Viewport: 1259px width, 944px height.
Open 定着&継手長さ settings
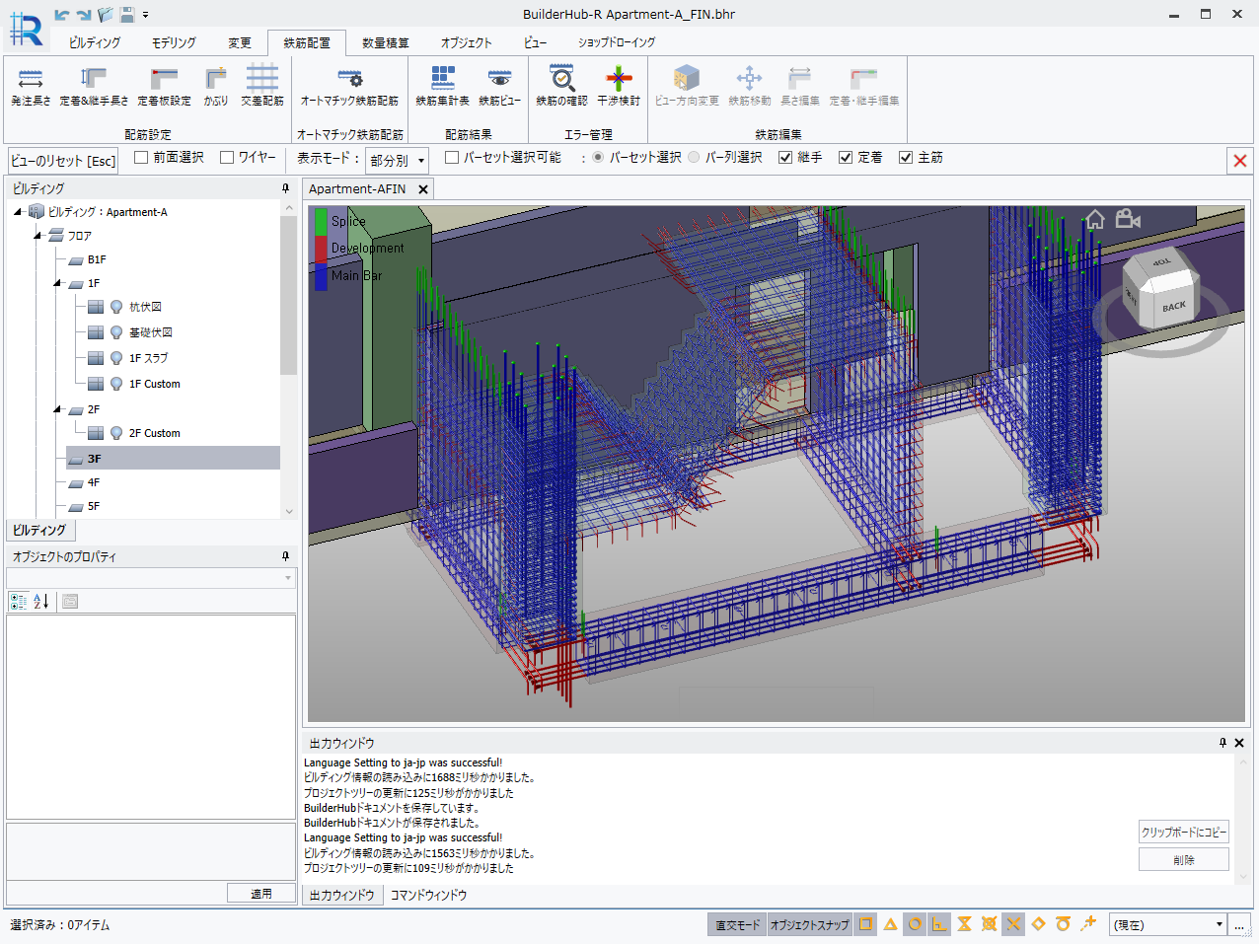94,86
